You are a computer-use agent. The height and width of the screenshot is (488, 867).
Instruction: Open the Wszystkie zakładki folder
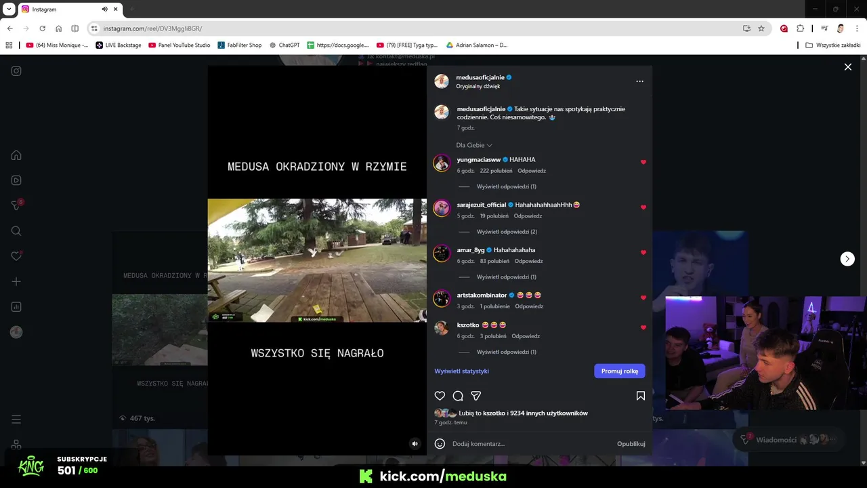833,45
